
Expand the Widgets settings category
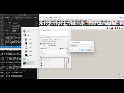[24, 55]
